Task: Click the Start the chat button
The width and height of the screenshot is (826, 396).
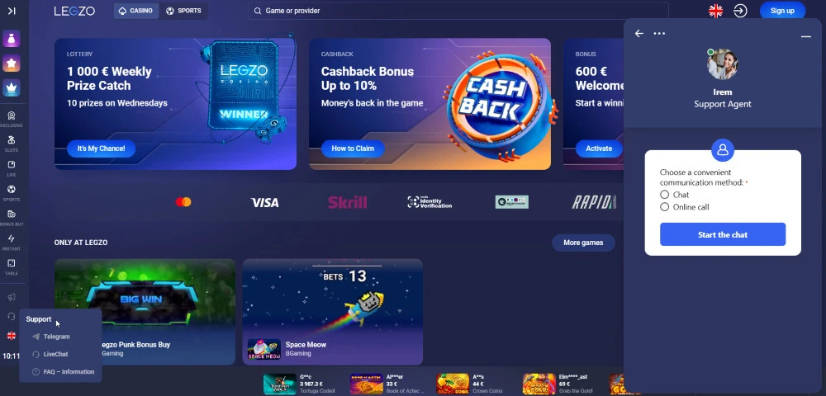Action: pyautogui.click(x=723, y=234)
